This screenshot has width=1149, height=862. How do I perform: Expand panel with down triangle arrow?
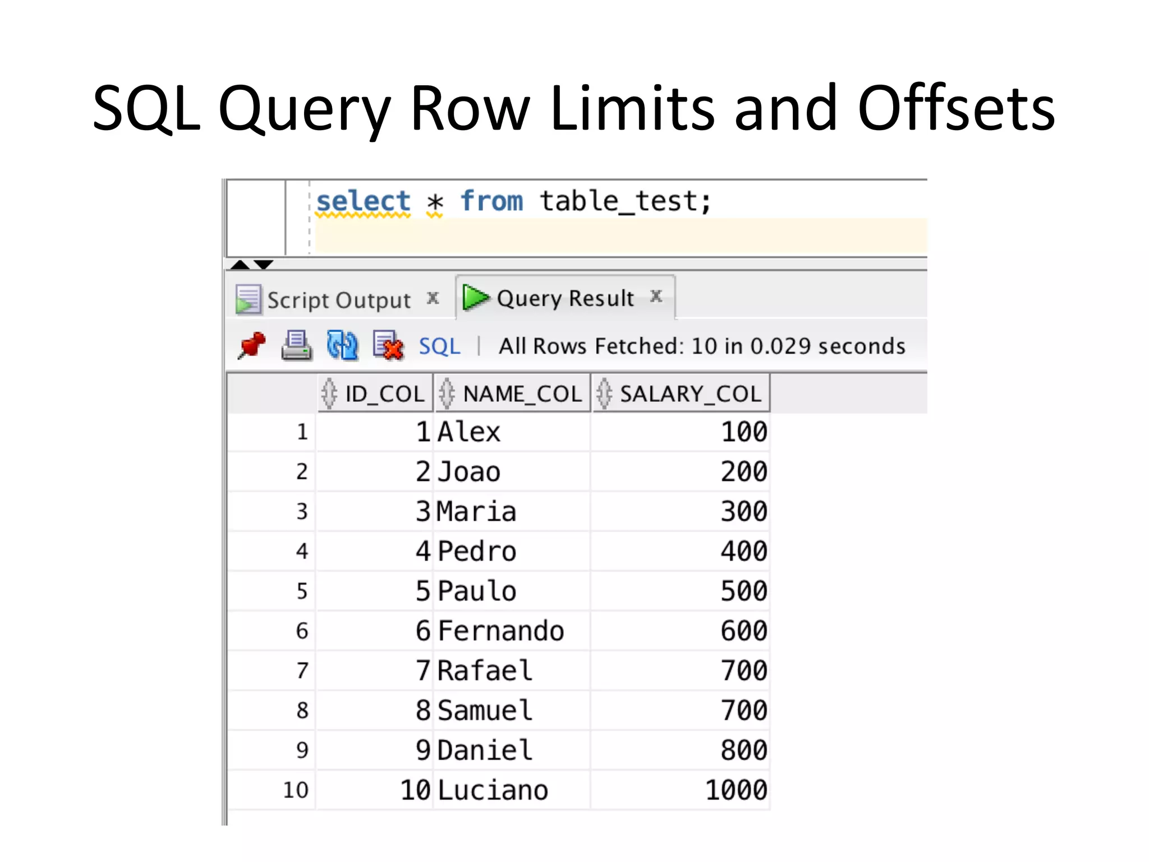pos(263,264)
